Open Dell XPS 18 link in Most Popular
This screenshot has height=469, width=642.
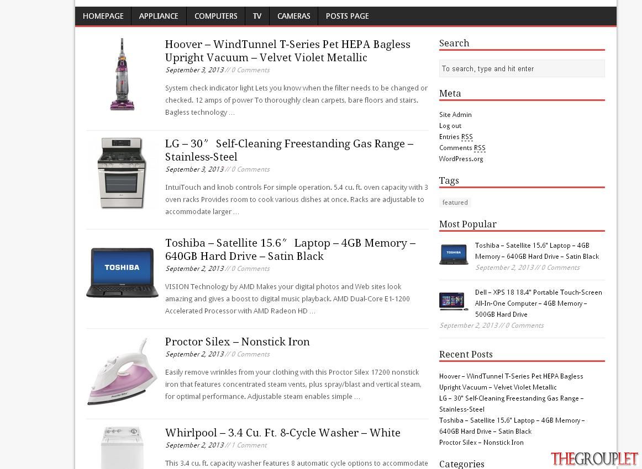[539, 303]
